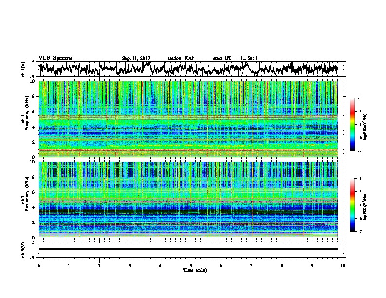
Task: Click the "6" kHz tick on ch.2 frequency axis
Action: click(34, 192)
